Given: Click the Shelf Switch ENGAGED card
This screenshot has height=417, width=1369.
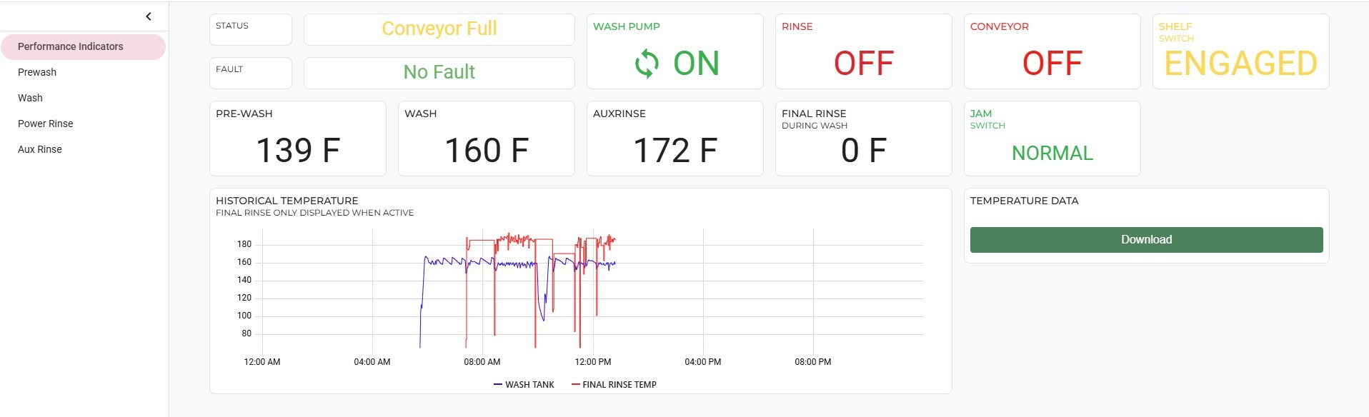Looking at the screenshot, I should click(x=1240, y=51).
